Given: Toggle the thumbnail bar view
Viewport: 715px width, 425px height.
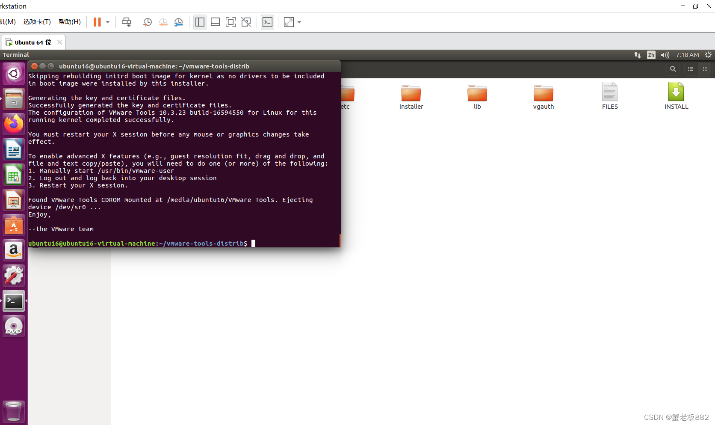Looking at the screenshot, I should [x=215, y=22].
